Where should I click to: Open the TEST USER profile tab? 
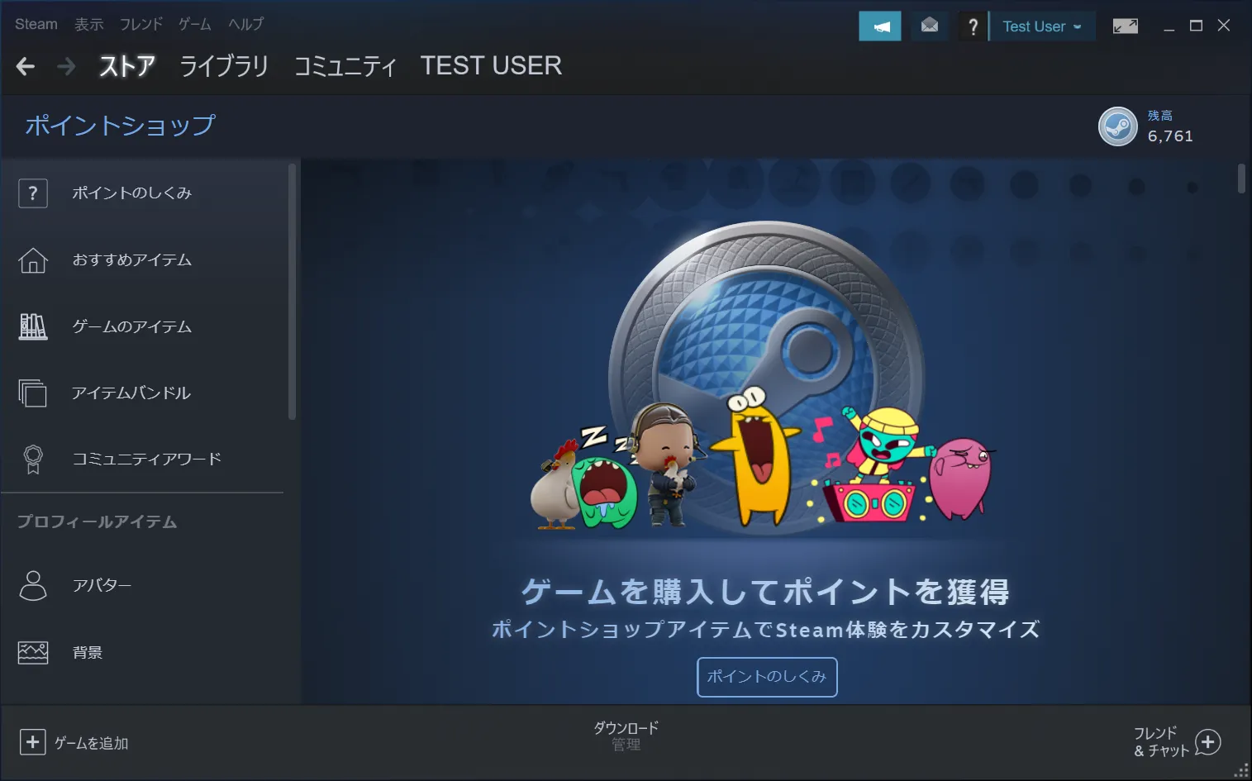[x=491, y=65]
